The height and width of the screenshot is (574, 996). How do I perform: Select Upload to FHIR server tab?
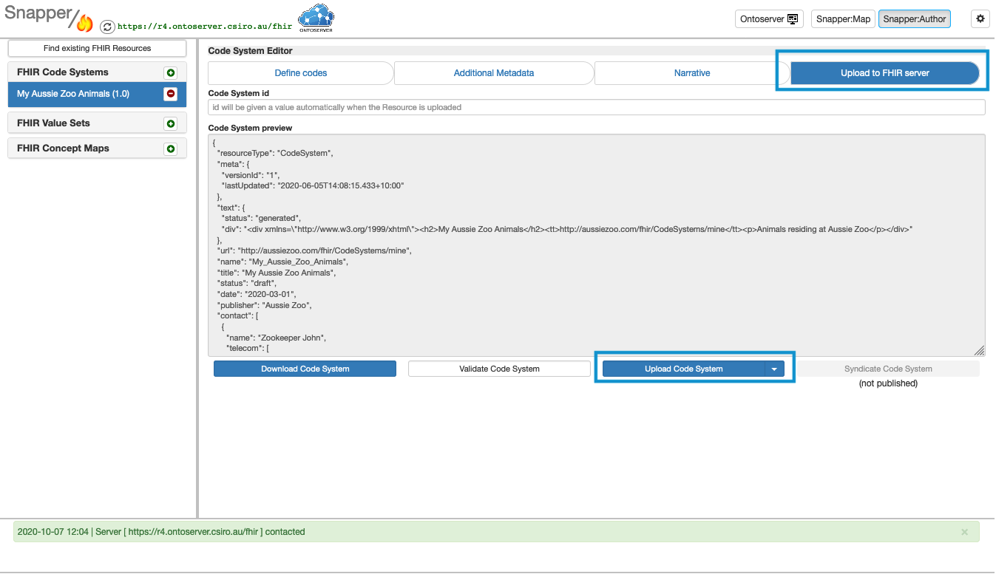[885, 73]
